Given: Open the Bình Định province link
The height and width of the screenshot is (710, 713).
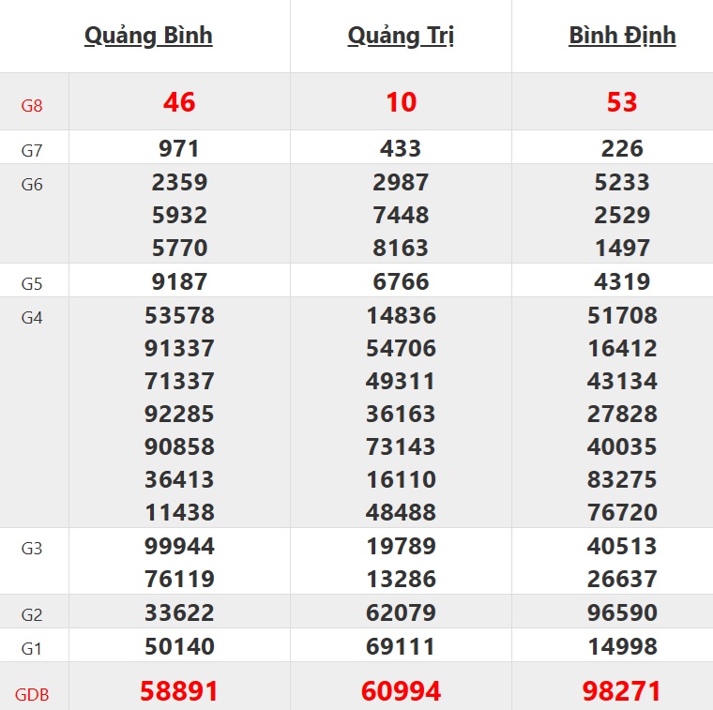Looking at the screenshot, I should (x=622, y=36).
